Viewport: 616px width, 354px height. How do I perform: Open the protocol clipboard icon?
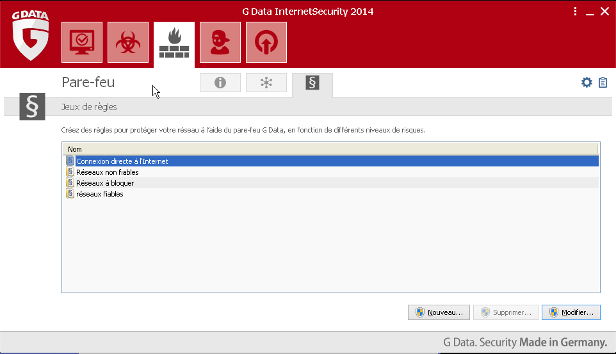603,82
